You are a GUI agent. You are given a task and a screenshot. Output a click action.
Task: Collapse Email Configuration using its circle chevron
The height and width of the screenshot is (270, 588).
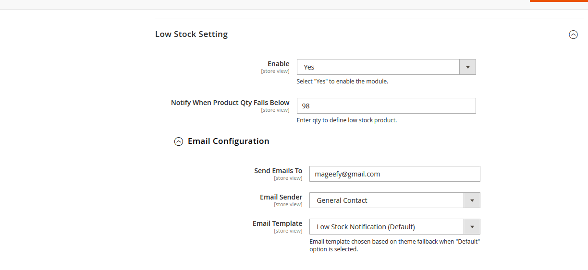(179, 141)
